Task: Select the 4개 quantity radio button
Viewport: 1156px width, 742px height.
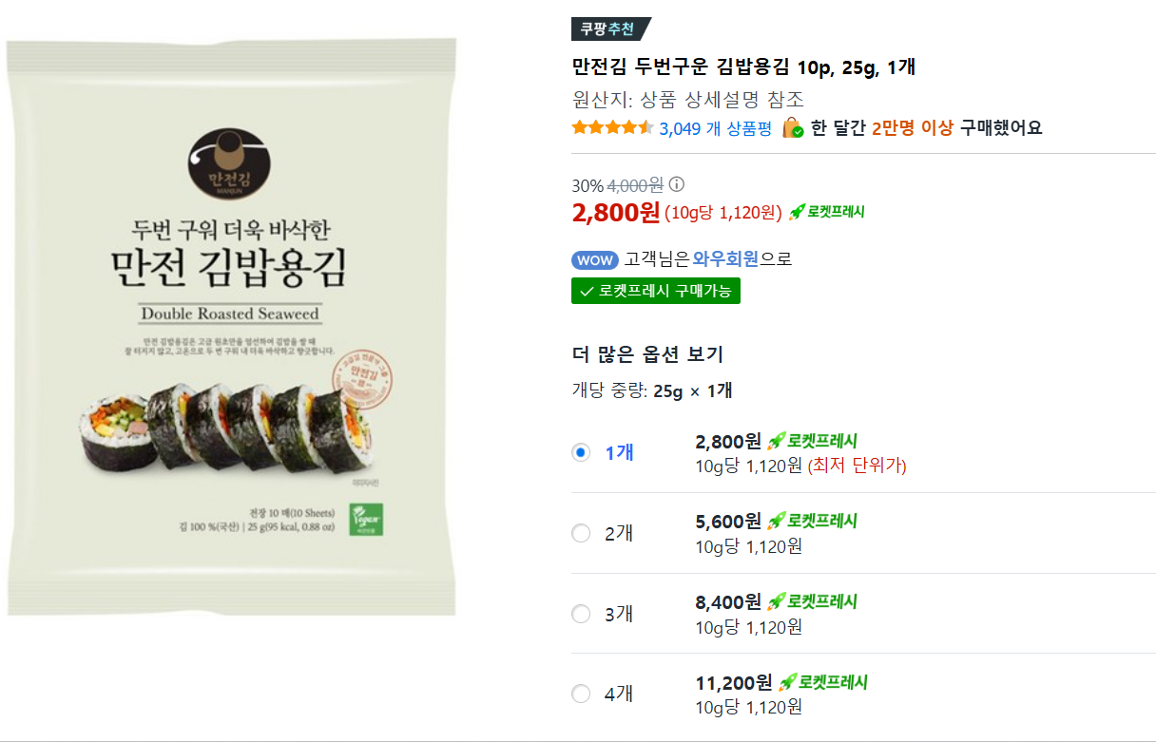Action: pyautogui.click(x=581, y=694)
